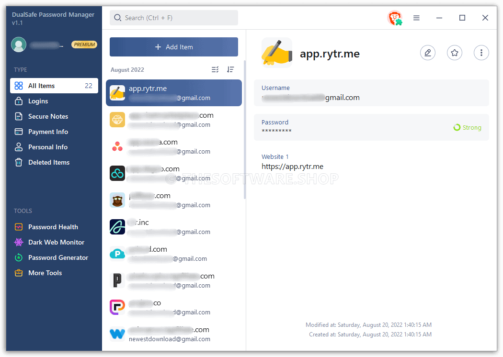Select the newestdownload@gmail.com entry
This screenshot has width=503, height=357.
(173, 334)
